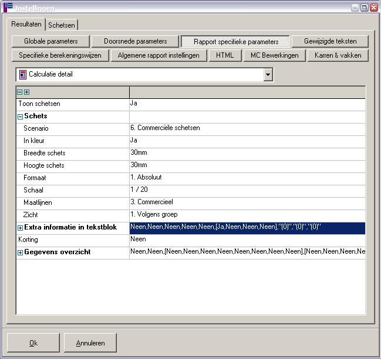Expand Extra informatie in tekstblok group
This screenshot has height=359, width=381.
click(20, 228)
